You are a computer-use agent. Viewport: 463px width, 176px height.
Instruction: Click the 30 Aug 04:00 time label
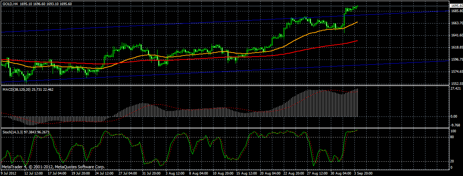tap(340, 173)
